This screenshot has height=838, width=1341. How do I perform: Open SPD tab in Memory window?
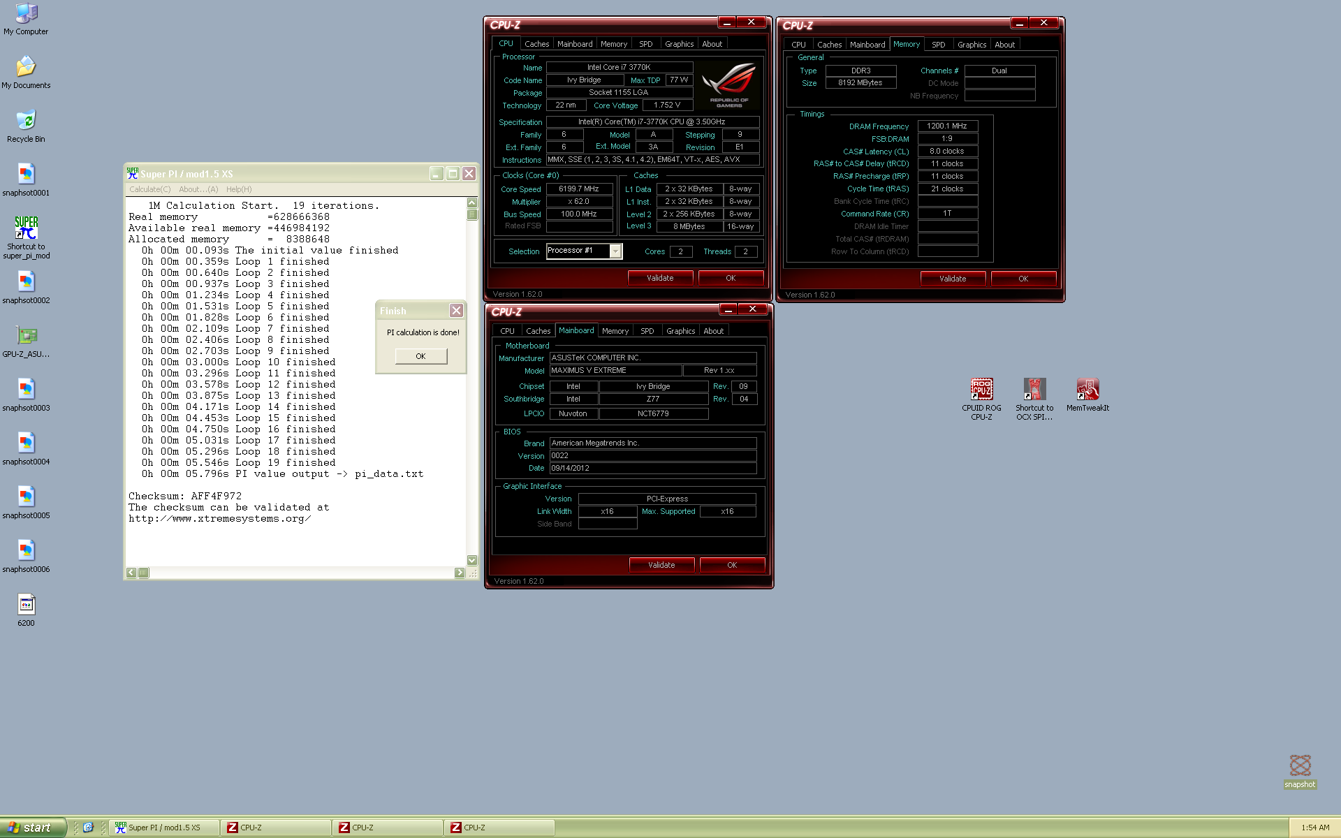click(939, 45)
